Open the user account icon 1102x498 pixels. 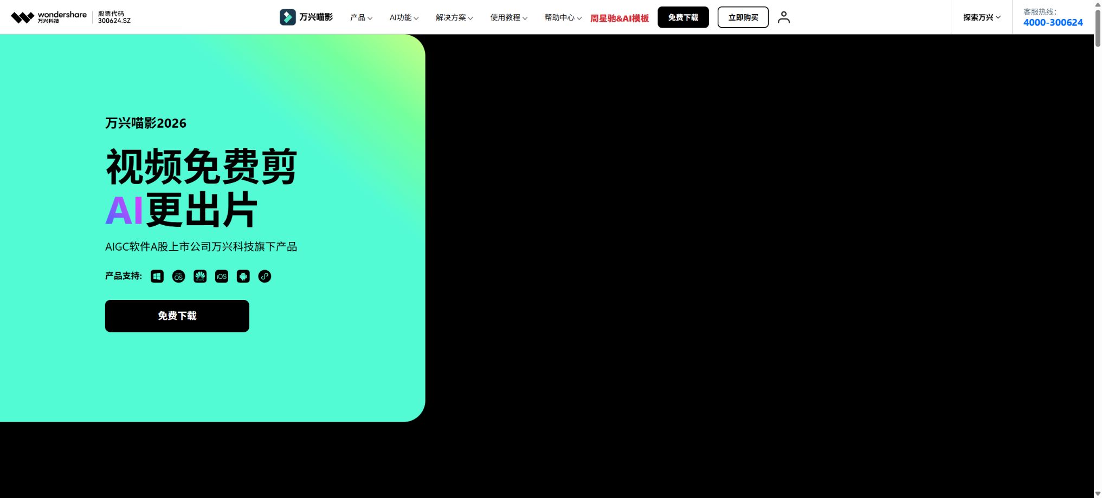(x=784, y=17)
